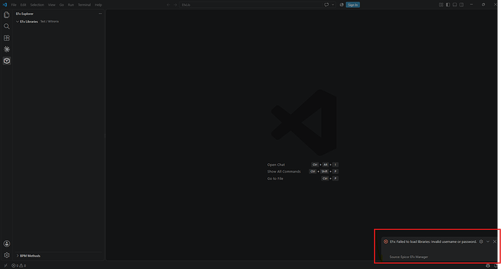
Task: Open the Explorer view in activity bar
Action: tap(7, 15)
